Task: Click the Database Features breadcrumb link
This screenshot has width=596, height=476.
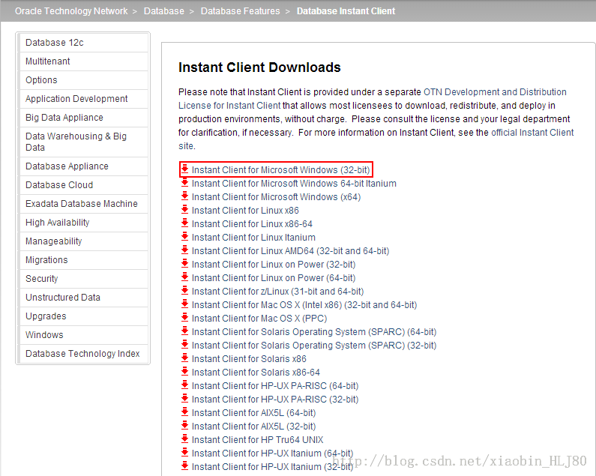Action: [240, 11]
